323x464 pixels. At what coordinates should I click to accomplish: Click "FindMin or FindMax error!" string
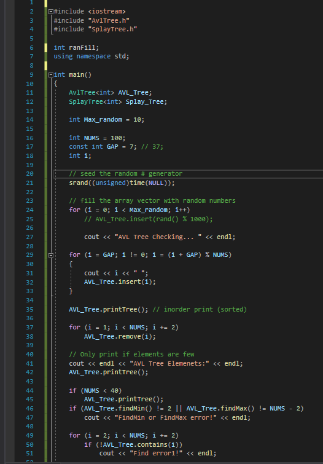tap(165, 417)
